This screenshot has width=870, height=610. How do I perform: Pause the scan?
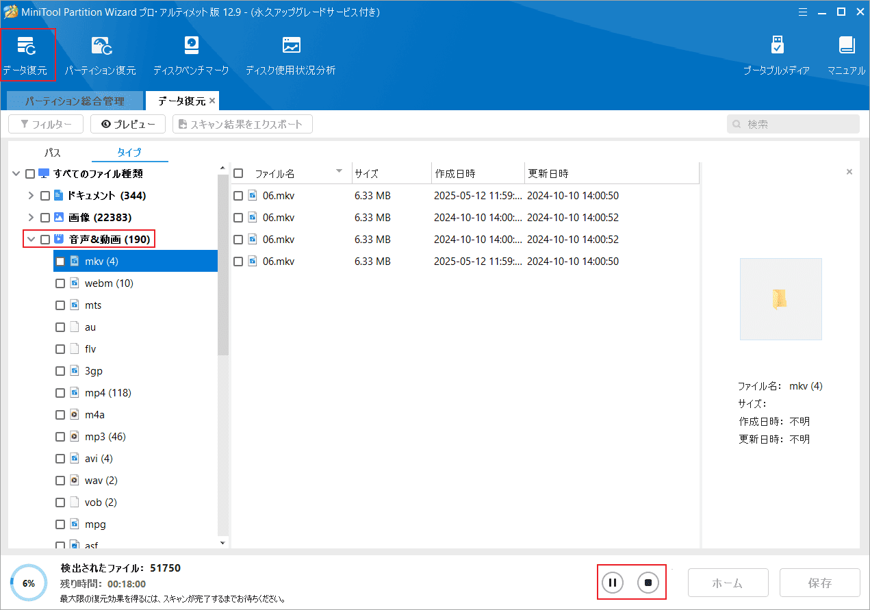click(613, 583)
